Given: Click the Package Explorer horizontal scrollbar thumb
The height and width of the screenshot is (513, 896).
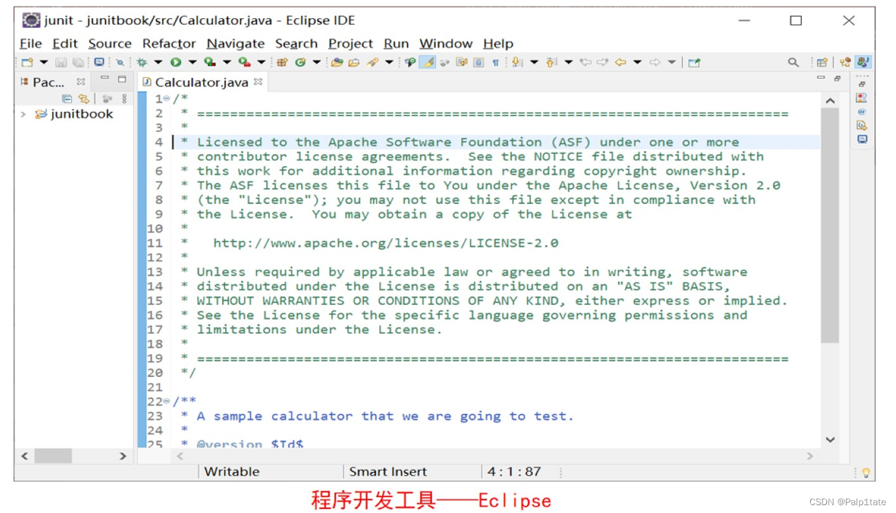Looking at the screenshot, I should [x=53, y=456].
